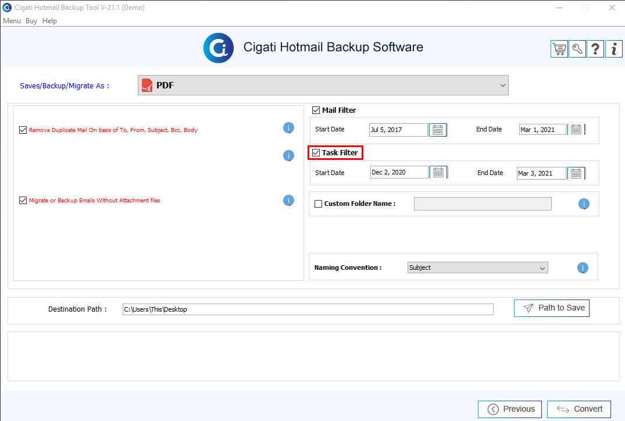Disable the Mail Filter checkbox
The width and height of the screenshot is (625, 421).
316,110
